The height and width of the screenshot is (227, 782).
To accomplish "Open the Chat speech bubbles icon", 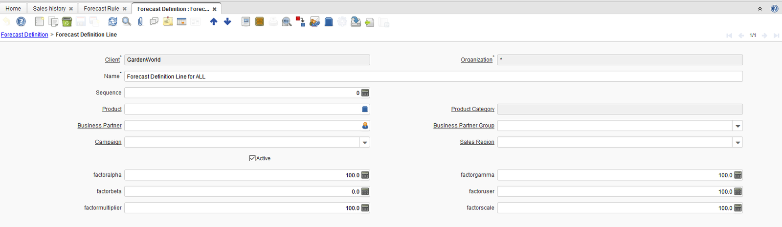I will pyautogui.click(x=154, y=21).
